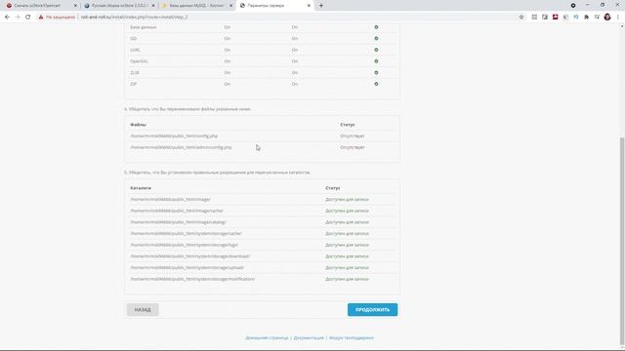Select the 'Файлы' column header
Viewport: 625px width, 351px height.
pyautogui.click(x=138, y=125)
